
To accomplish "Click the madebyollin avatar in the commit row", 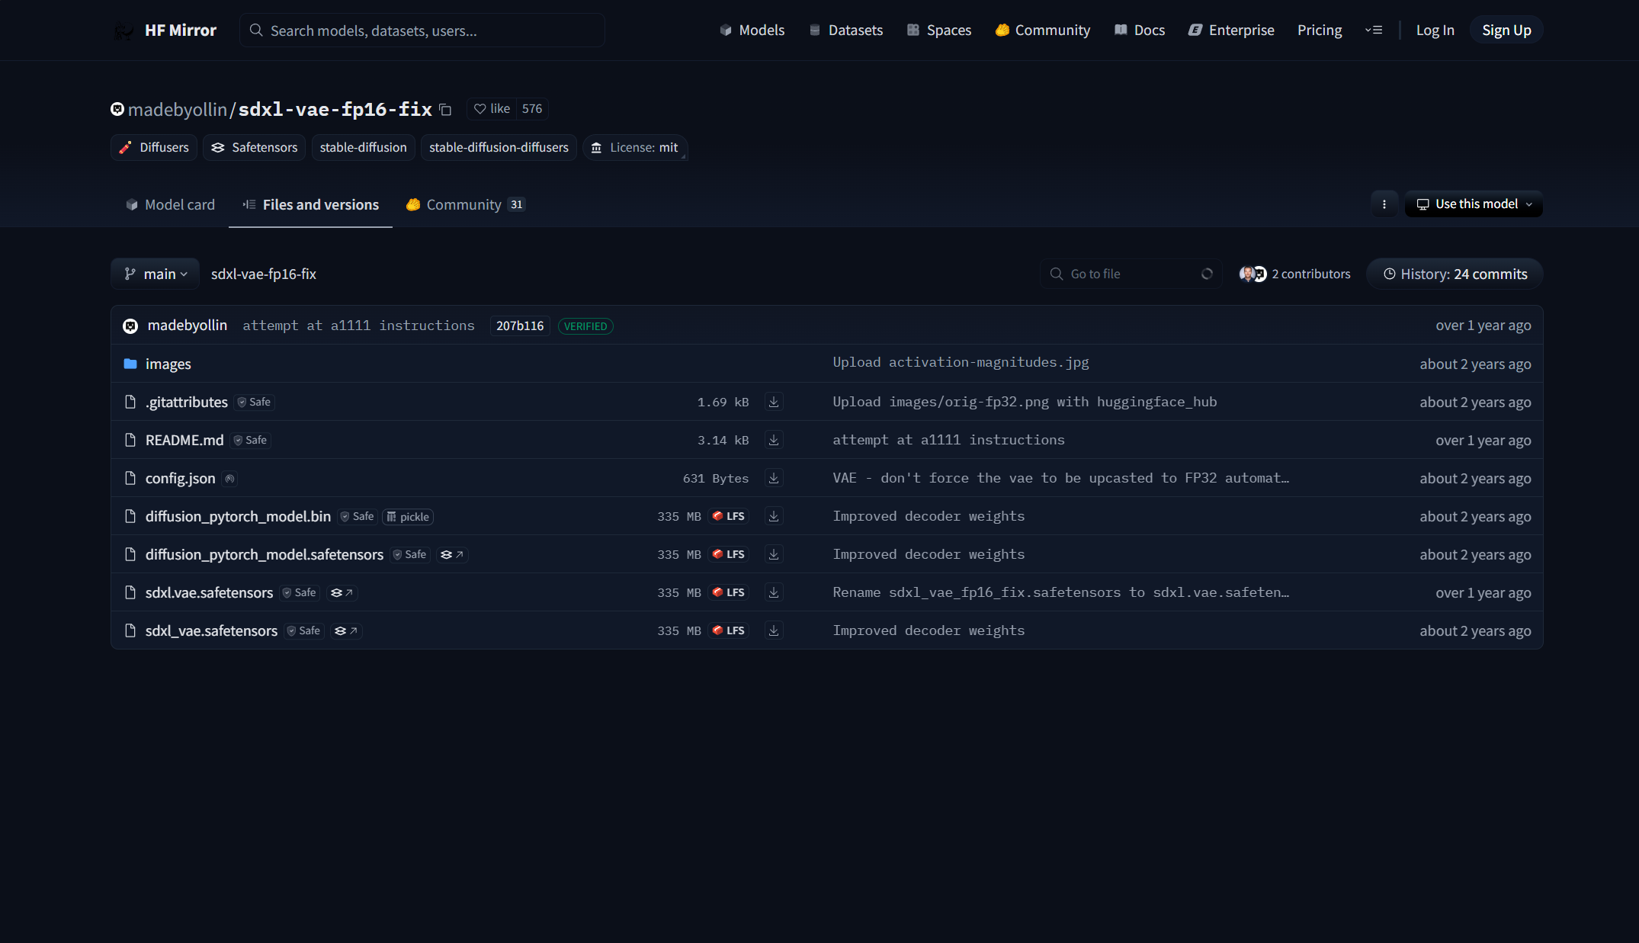I will pos(130,326).
